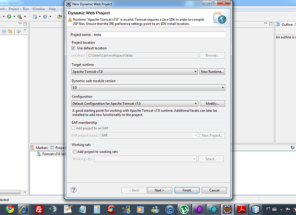Click the Next > button

160,190
